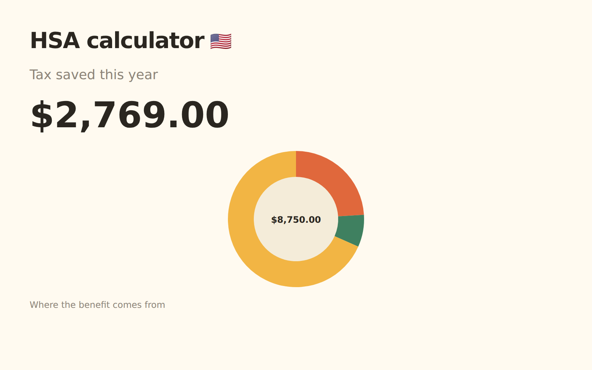Click the US flag emoji beside the title
This screenshot has height=370, width=592.
point(221,41)
